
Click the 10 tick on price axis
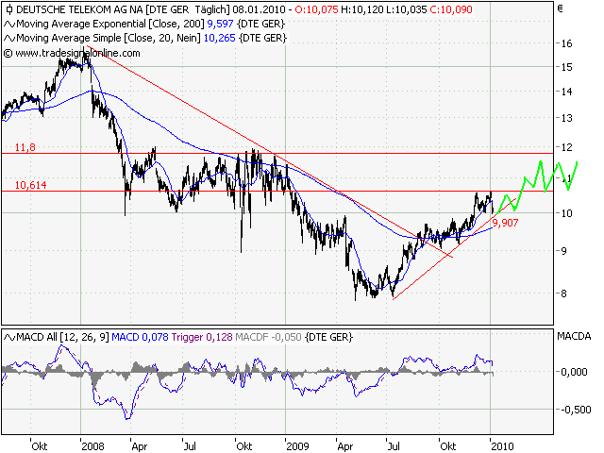pos(566,213)
